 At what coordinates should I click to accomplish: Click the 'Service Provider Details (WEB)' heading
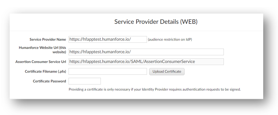[x=156, y=22]
